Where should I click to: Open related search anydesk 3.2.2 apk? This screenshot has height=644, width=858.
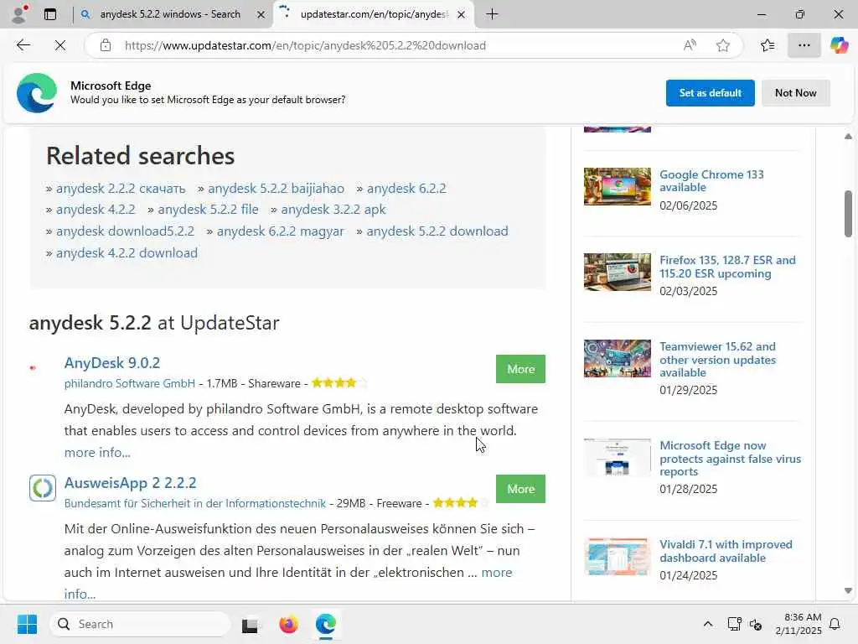point(333,210)
